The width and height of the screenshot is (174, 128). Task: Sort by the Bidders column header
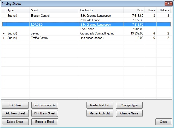click(x=164, y=10)
